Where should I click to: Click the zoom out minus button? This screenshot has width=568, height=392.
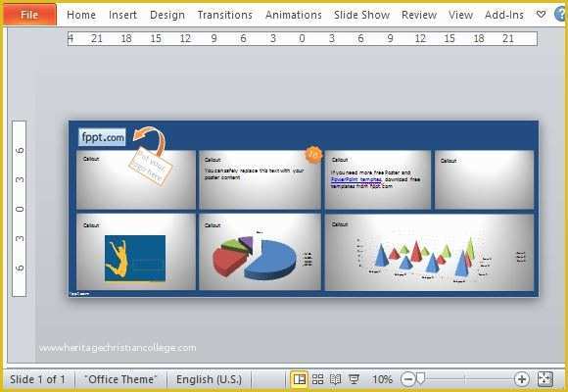pyautogui.click(x=407, y=379)
